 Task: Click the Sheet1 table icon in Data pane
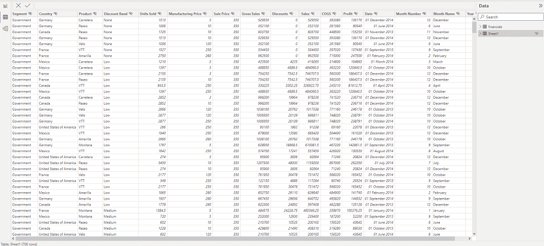coord(485,34)
